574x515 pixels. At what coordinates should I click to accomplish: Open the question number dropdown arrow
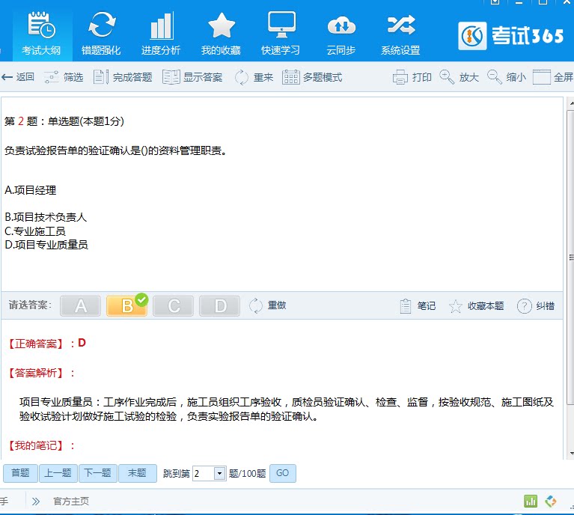(219, 473)
